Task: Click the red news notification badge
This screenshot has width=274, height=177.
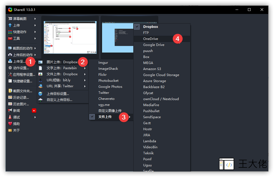Action: coord(34,111)
